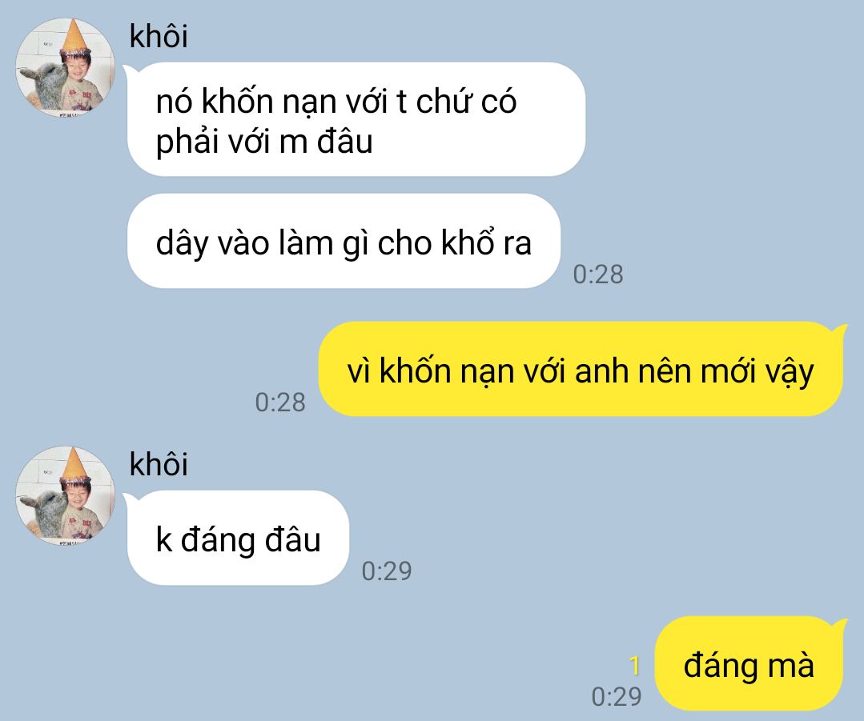This screenshot has height=721, width=864.
Task: Select message "nó khốn nạn với t chứ có phải với m đâu"
Action: [x=356, y=119]
